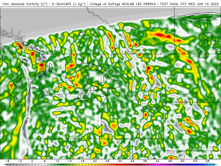This screenshot has width=221, height=166.
Task: Click the "10m Absolute Vorticity" title text
Action: coord(20,4)
